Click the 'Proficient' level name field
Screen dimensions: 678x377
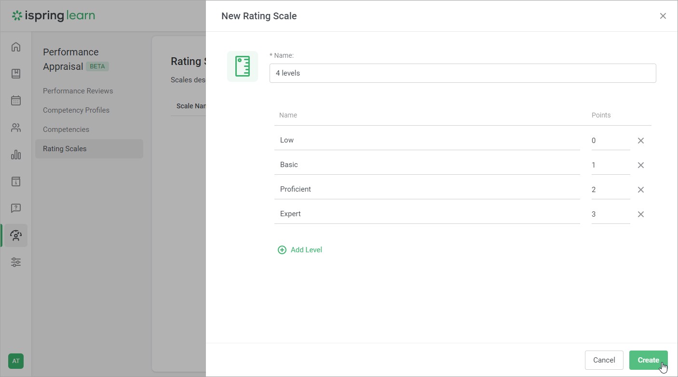click(x=427, y=189)
